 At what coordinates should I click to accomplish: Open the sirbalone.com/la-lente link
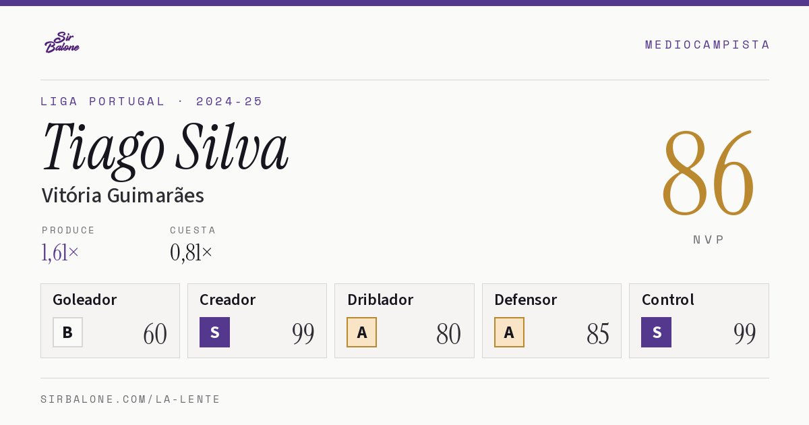131,399
